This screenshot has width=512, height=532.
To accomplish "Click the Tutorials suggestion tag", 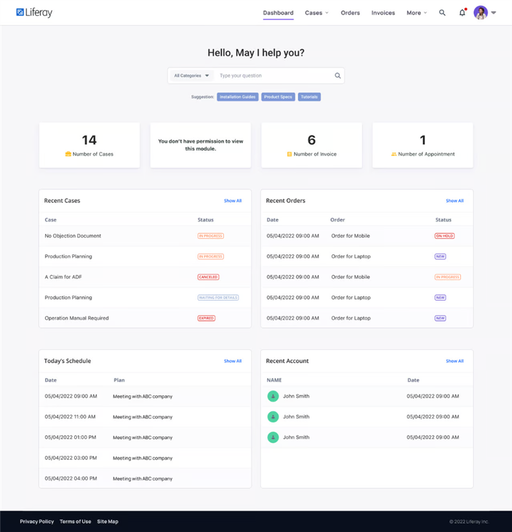I will (x=309, y=97).
